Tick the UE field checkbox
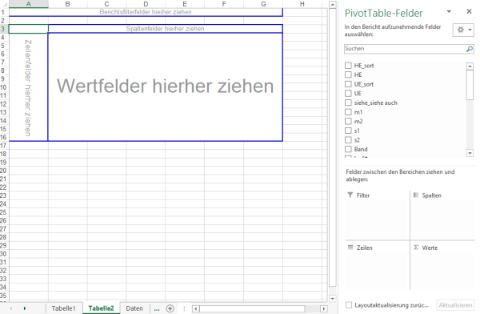The height and width of the screenshot is (314, 480). [348, 93]
